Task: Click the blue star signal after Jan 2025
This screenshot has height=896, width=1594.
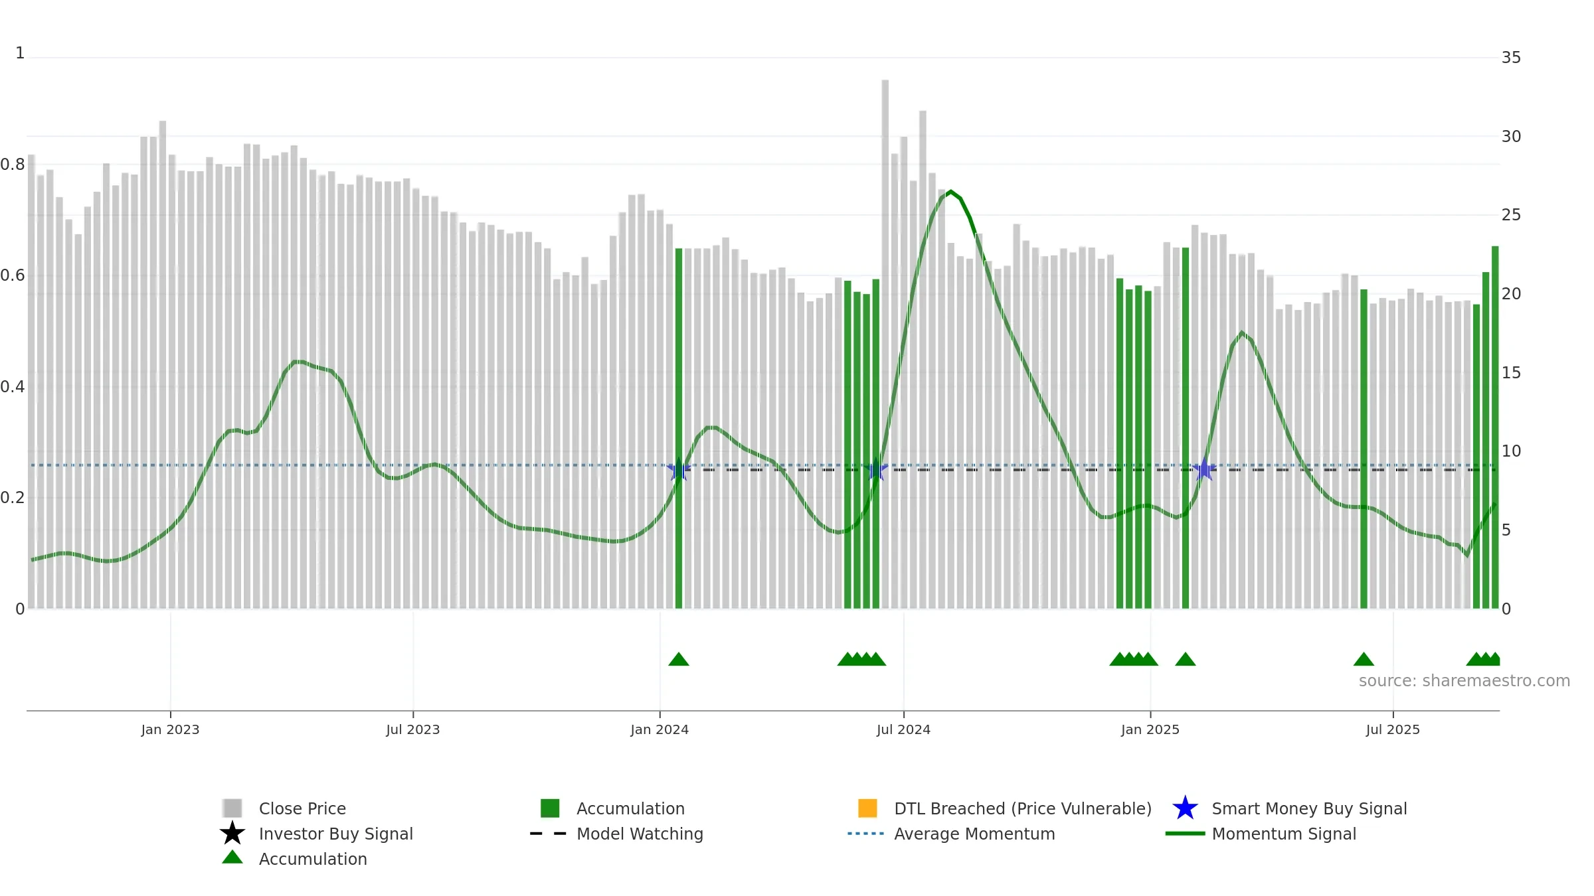Action: click(x=1204, y=469)
